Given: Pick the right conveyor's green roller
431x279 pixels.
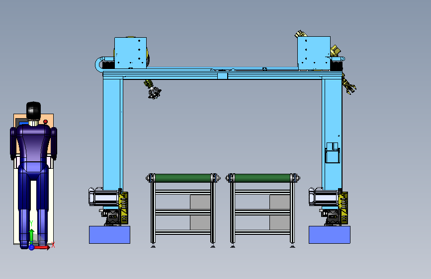Looking at the screenshot, I should pyautogui.click(x=262, y=178).
